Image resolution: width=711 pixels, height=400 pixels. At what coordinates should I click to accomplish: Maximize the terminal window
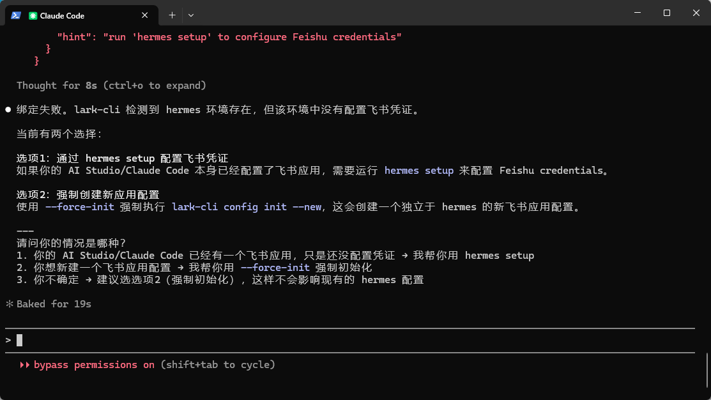point(666,13)
